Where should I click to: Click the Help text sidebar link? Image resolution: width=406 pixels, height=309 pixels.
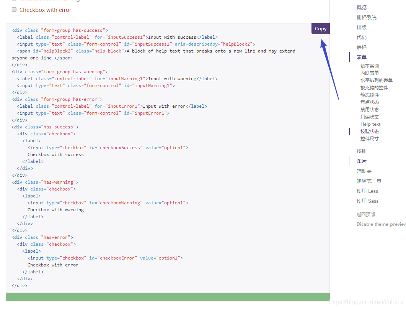(x=370, y=124)
